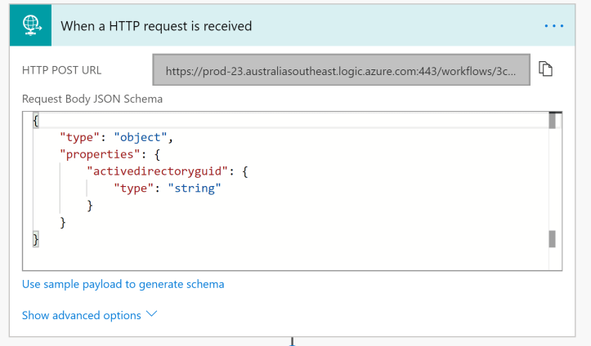Click "Use sample payload to generate schema"
Screen dimensions: 591x346
tap(123, 284)
